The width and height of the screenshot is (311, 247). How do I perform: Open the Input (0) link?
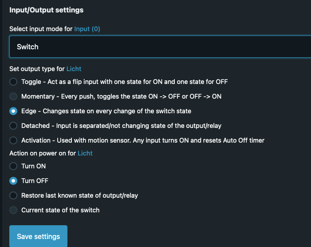(87, 29)
